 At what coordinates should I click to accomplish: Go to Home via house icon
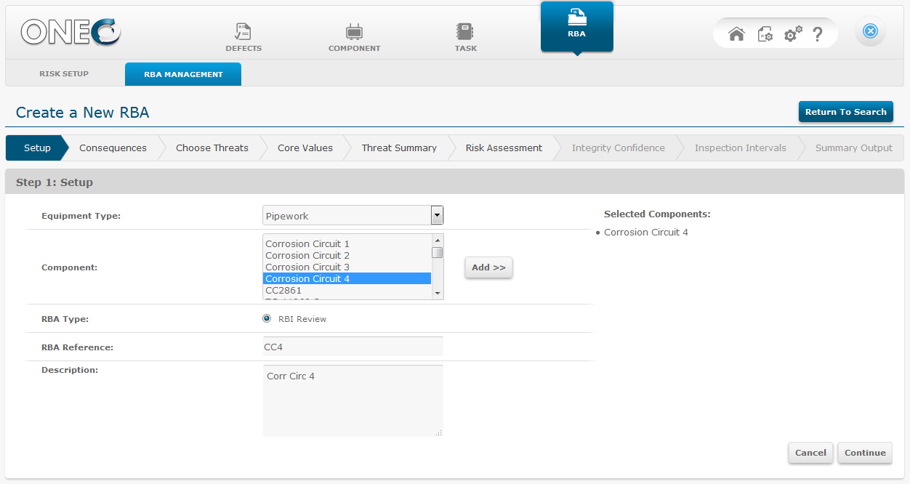click(x=736, y=34)
